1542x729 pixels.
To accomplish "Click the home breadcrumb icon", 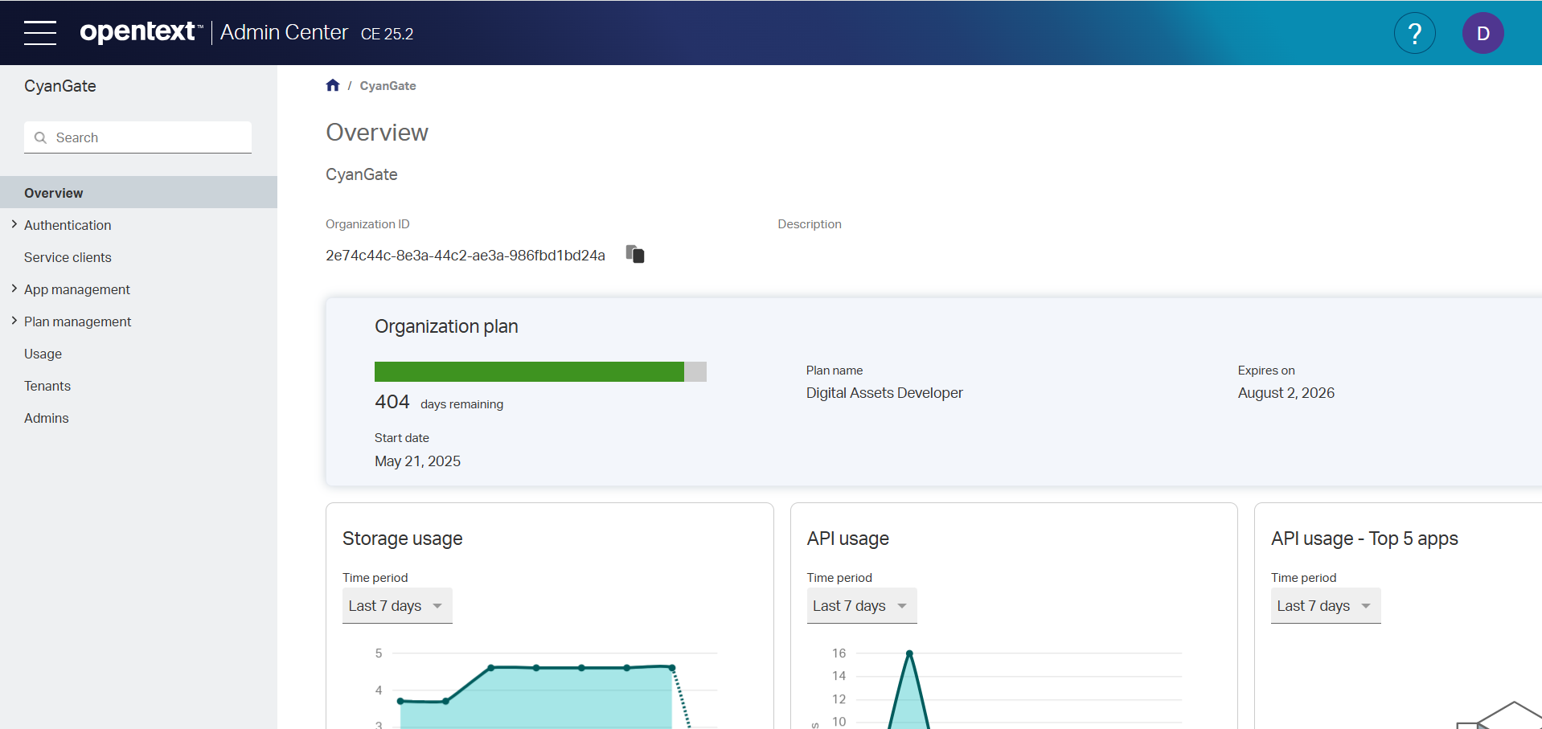I will [333, 85].
